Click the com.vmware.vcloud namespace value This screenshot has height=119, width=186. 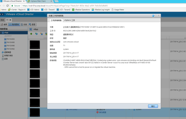pyautogui.click(x=71, y=42)
